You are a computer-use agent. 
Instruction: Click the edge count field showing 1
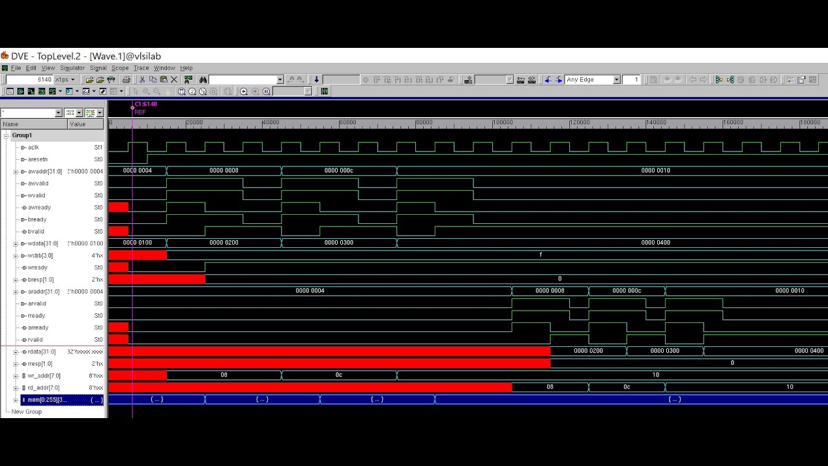pos(631,80)
